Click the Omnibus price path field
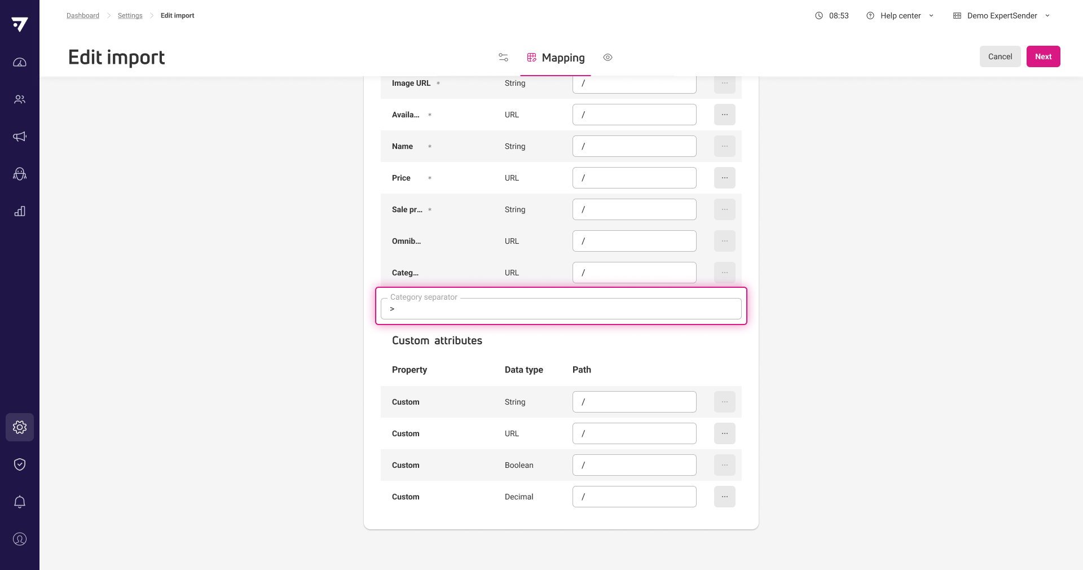 click(x=635, y=241)
